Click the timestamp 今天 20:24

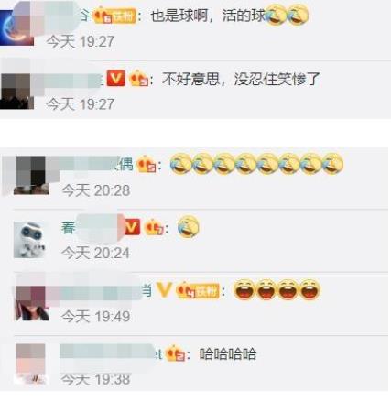96,253
